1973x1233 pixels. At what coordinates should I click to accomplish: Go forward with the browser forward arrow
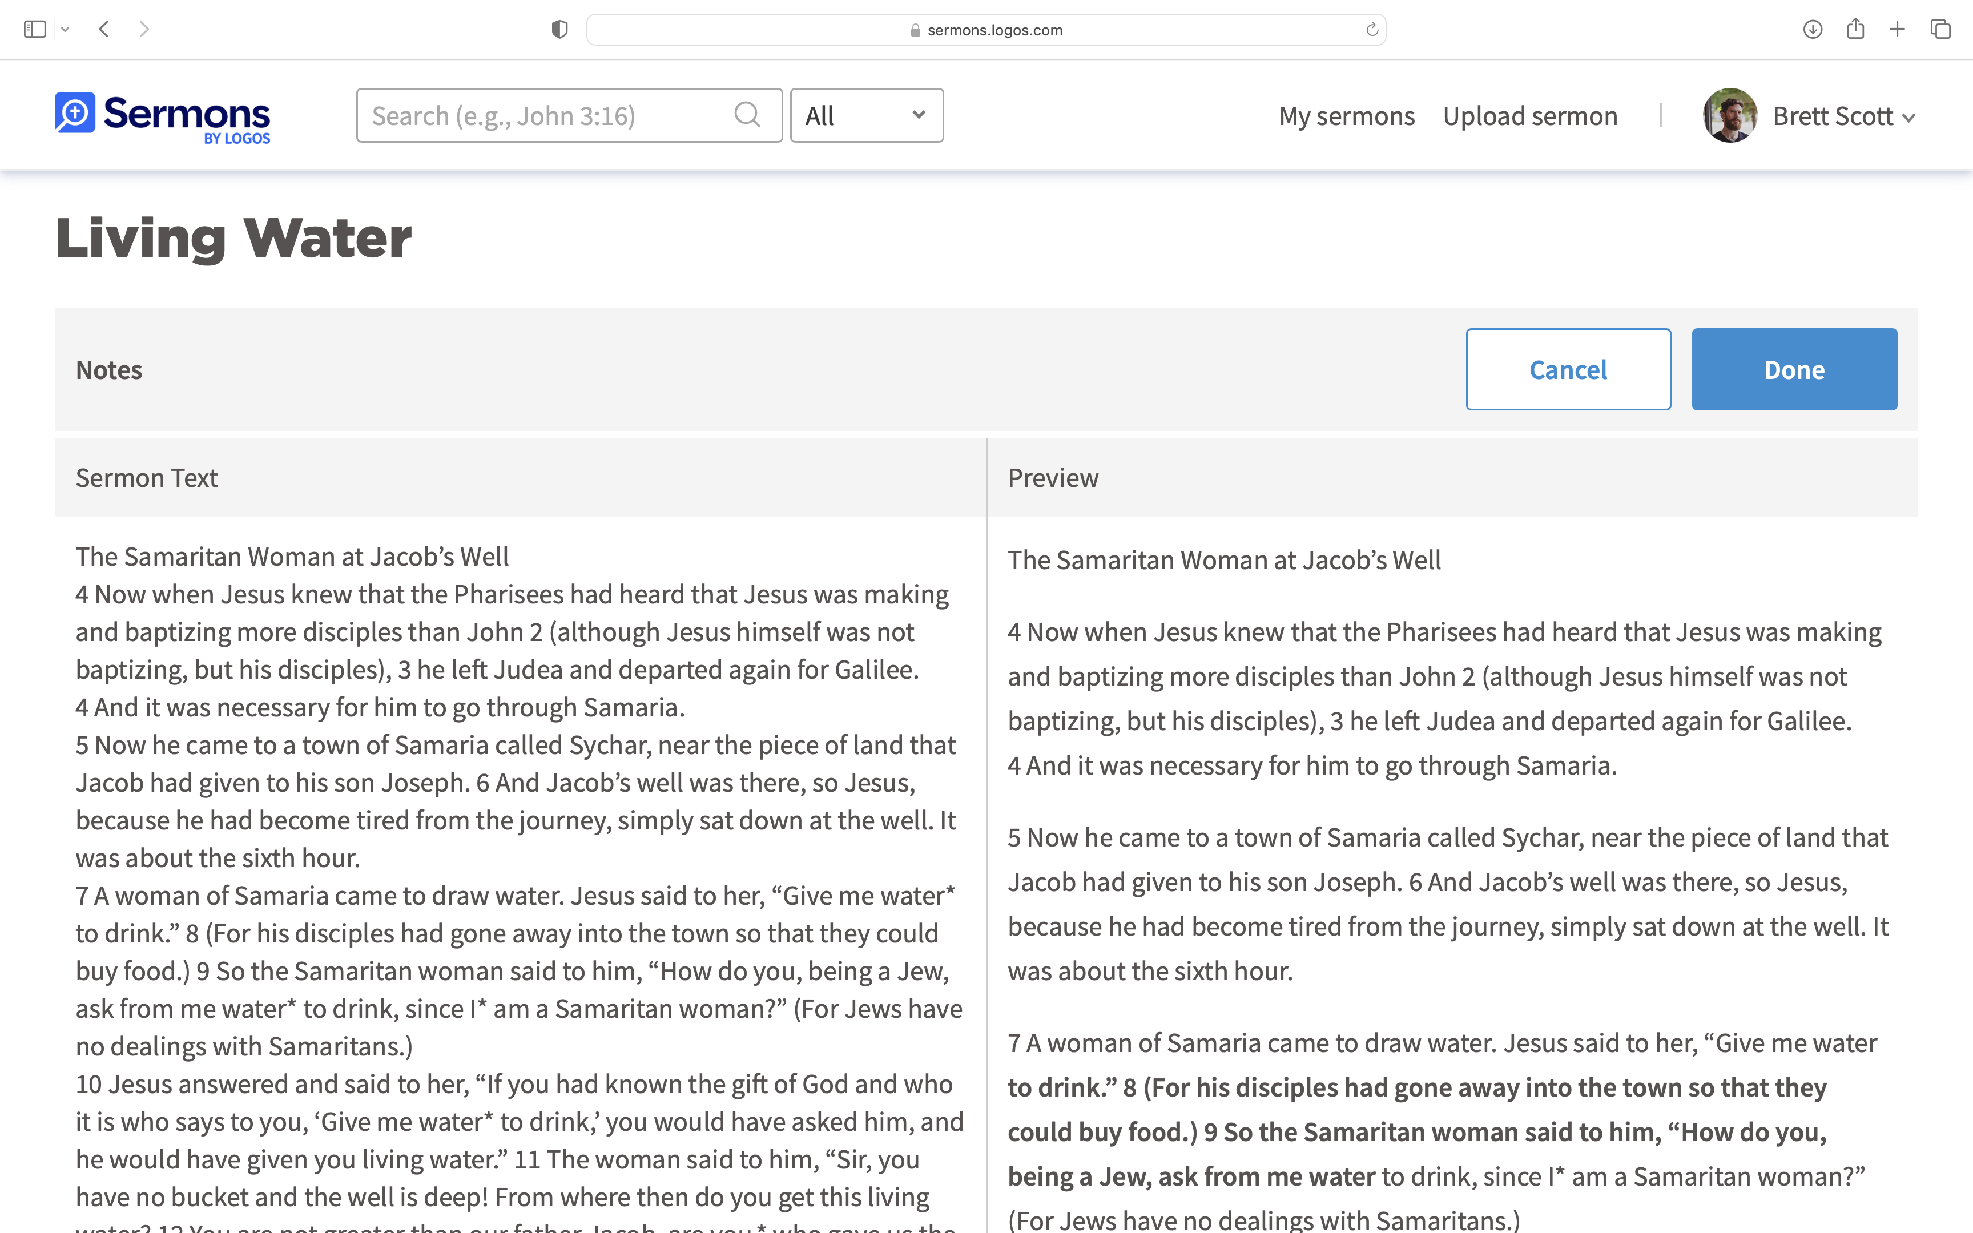pyautogui.click(x=144, y=29)
